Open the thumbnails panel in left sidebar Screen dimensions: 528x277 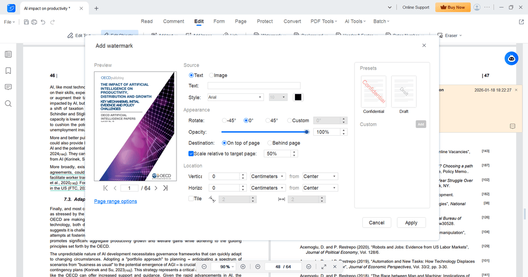(8, 54)
